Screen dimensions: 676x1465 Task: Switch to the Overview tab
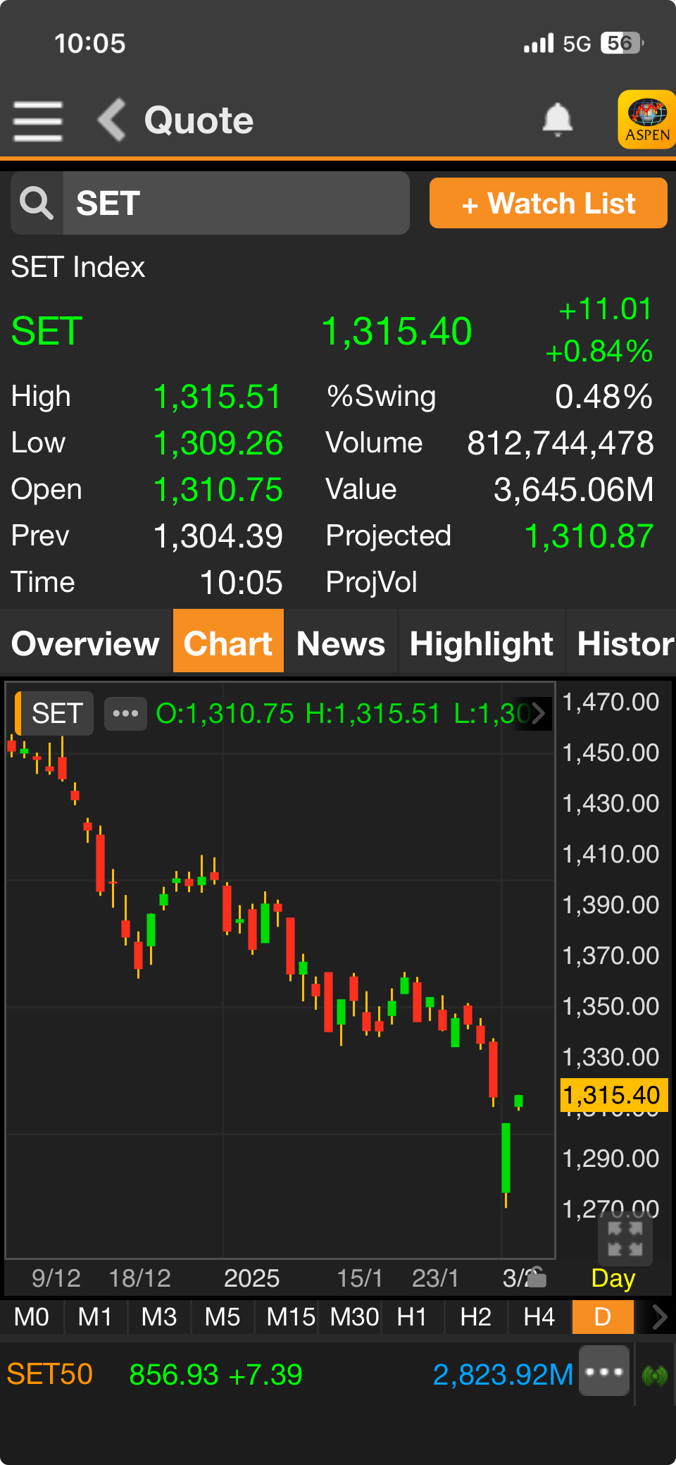click(x=86, y=643)
